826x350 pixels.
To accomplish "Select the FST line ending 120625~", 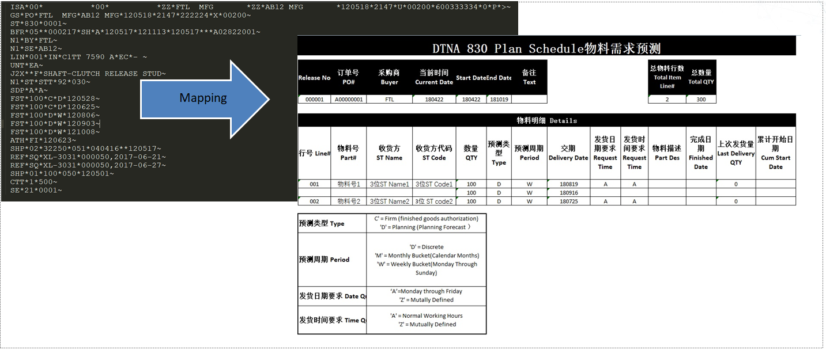I will 55,107.
